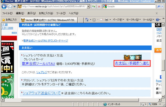Click the black award banner ad on left

click(x=8, y=58)
